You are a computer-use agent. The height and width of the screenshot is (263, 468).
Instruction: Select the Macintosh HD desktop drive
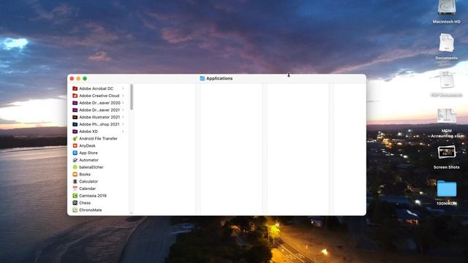point(447,7)
